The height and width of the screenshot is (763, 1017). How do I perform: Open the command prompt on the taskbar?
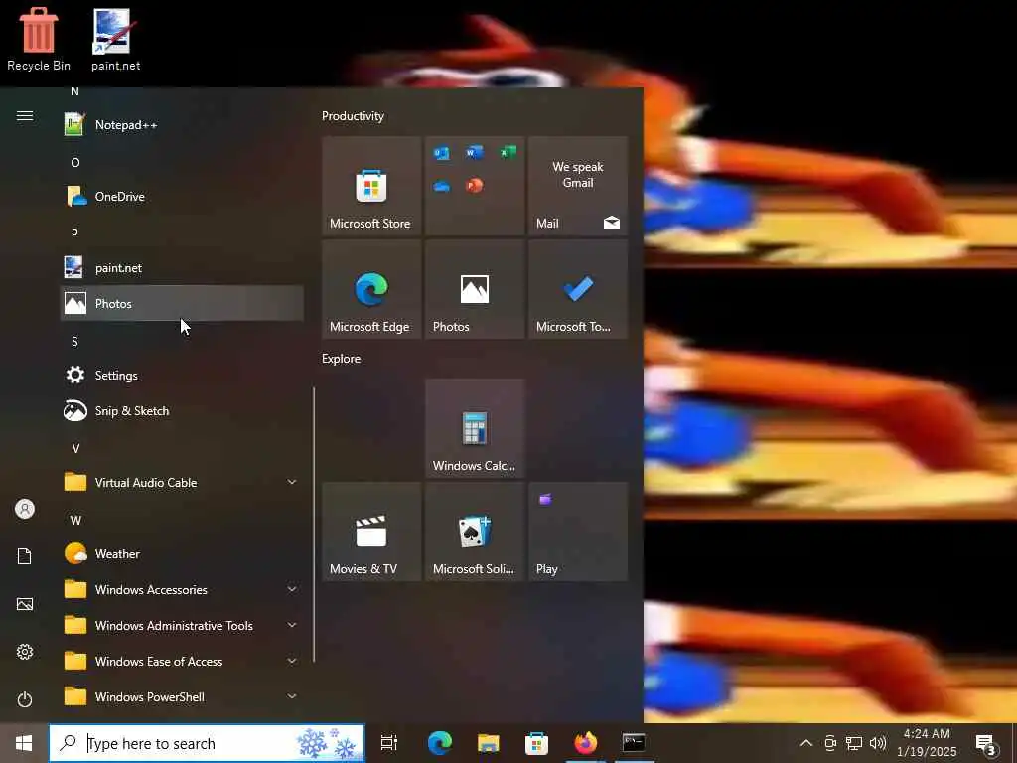point(633,743)
